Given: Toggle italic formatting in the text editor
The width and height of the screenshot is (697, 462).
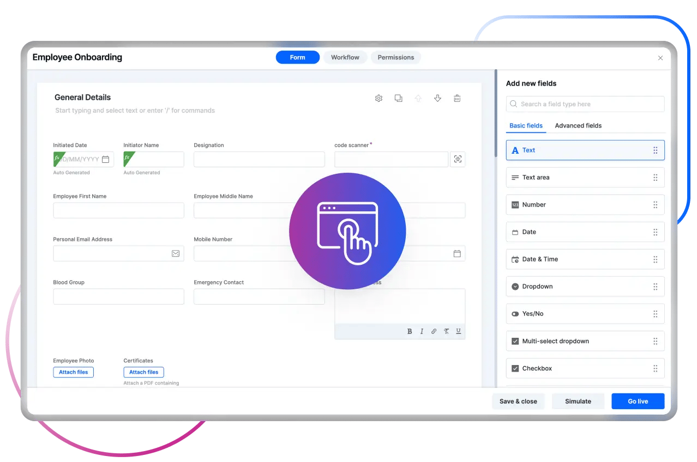Looking at the screenshot, I should [422, 331].
